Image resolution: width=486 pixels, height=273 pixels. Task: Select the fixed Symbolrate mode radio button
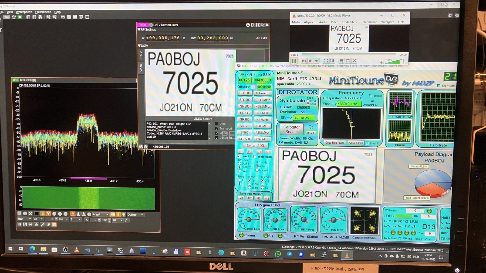tap(308, 101)
